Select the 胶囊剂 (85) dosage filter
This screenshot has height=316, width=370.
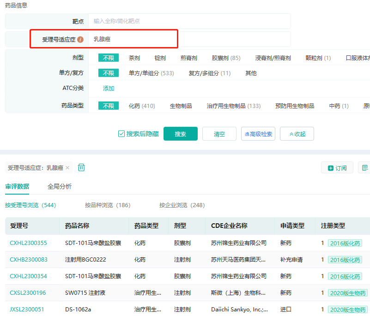click(x=226, y=58)
